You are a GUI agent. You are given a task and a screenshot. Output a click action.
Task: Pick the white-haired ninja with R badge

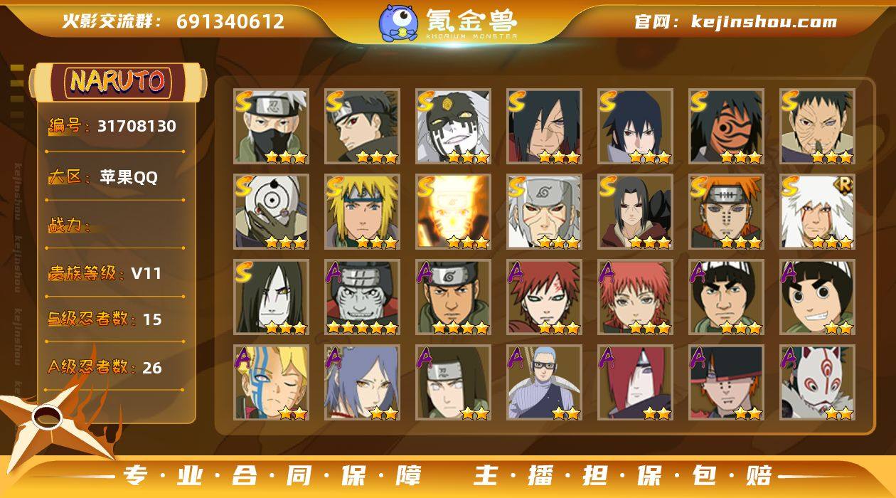click(x=817, y=212)
